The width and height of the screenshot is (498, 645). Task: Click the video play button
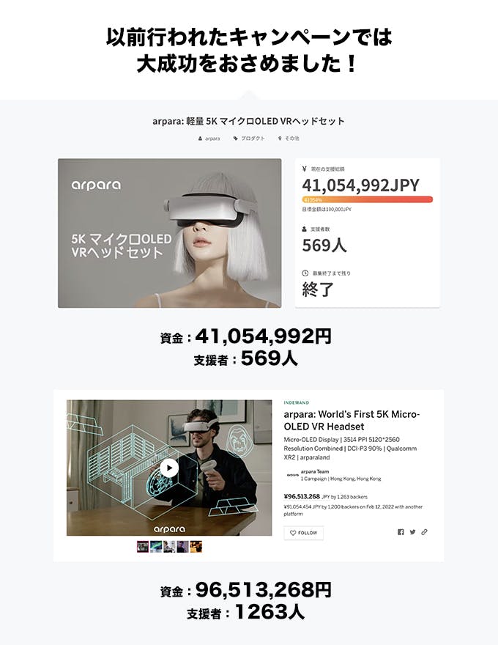pos(169,468)
